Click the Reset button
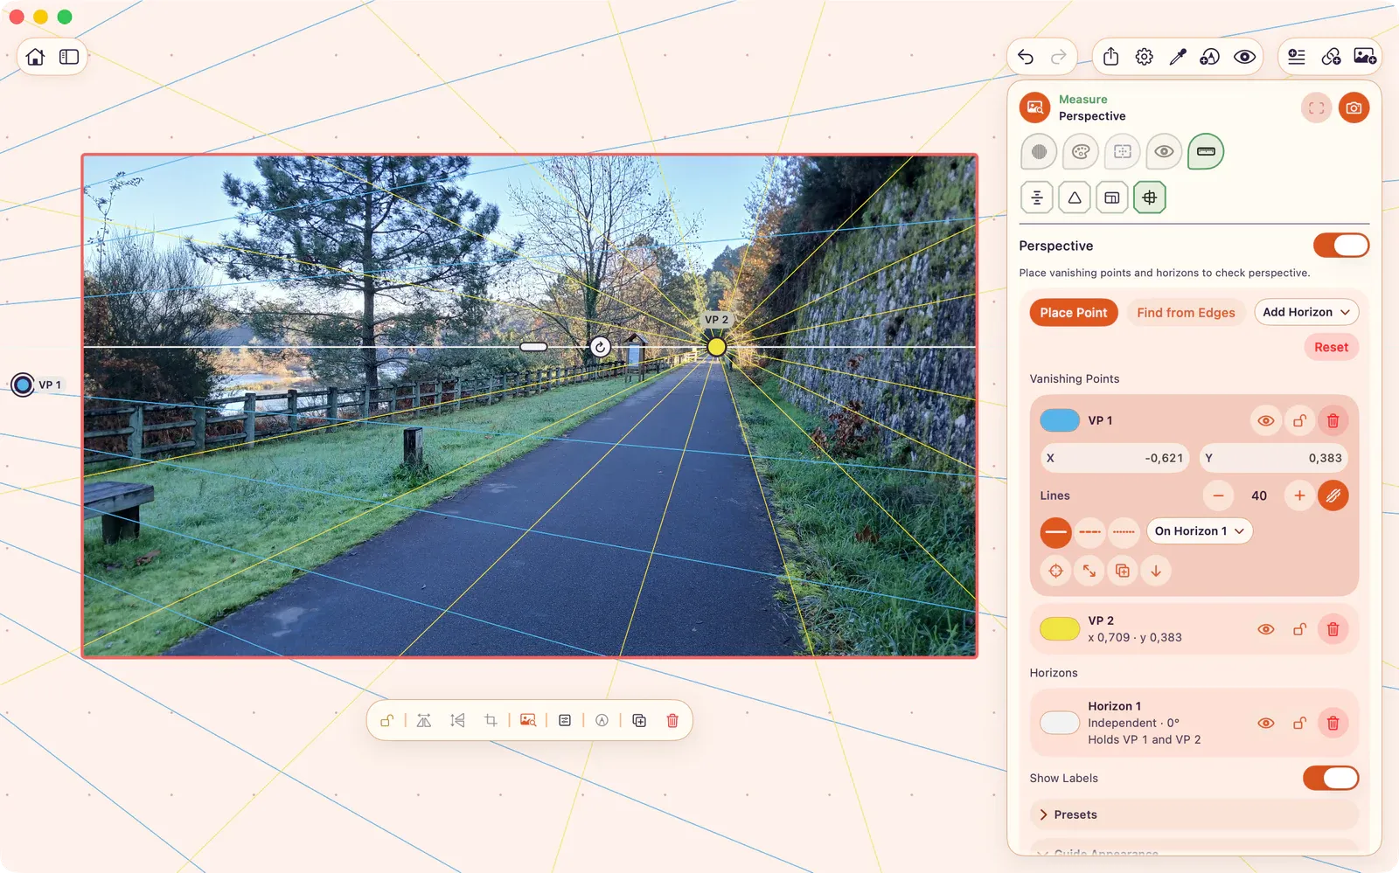1399x873 pixels. (1331, 347)
